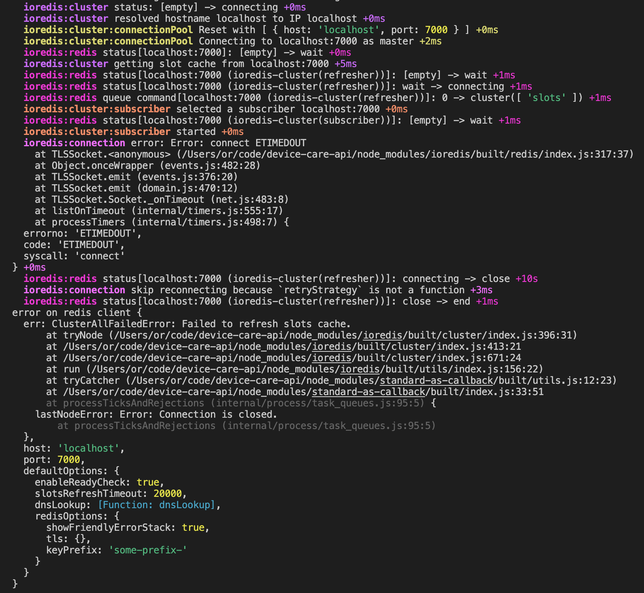Click the 'tls: {},' line

click(68, 539)
